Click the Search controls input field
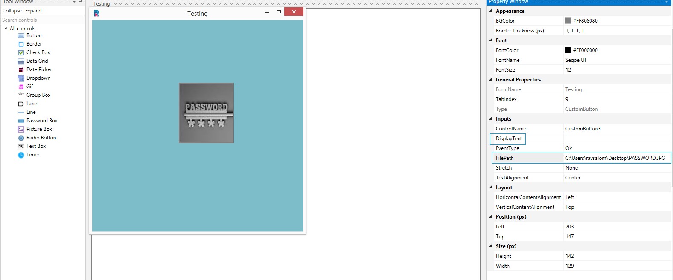Viewport: 673px width, 280px height. click(43, 20)
